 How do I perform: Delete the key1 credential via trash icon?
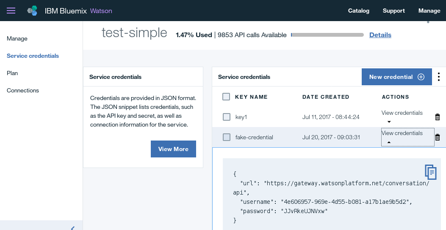[x=438, y=117]
